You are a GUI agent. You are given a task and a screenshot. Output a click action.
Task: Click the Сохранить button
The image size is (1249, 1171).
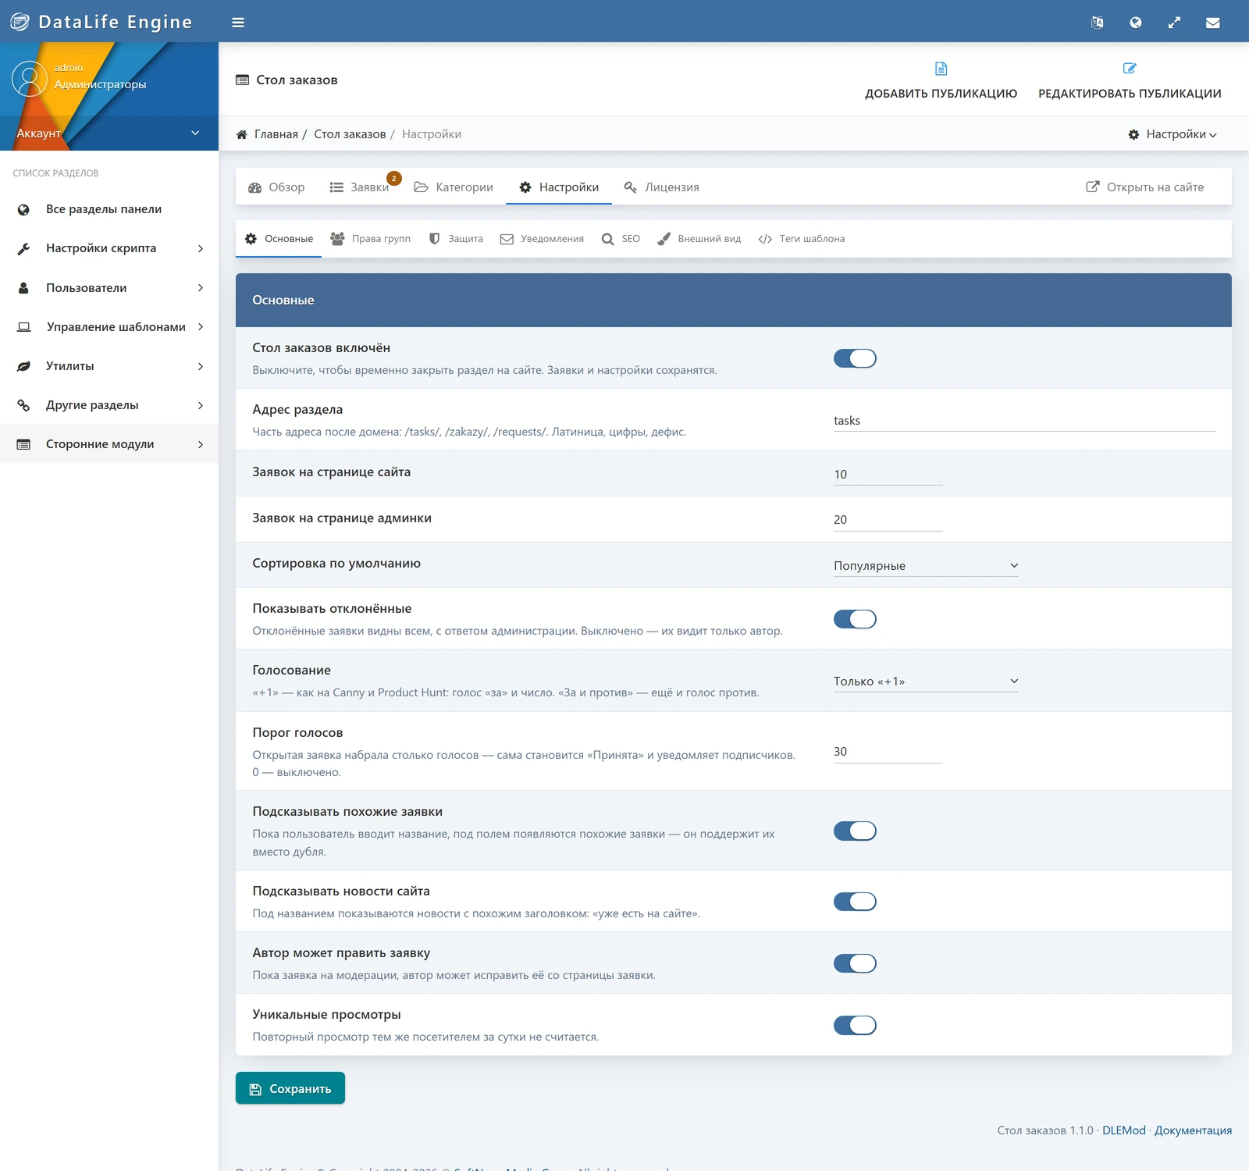pyautogui.click(x=290, y=1088)
